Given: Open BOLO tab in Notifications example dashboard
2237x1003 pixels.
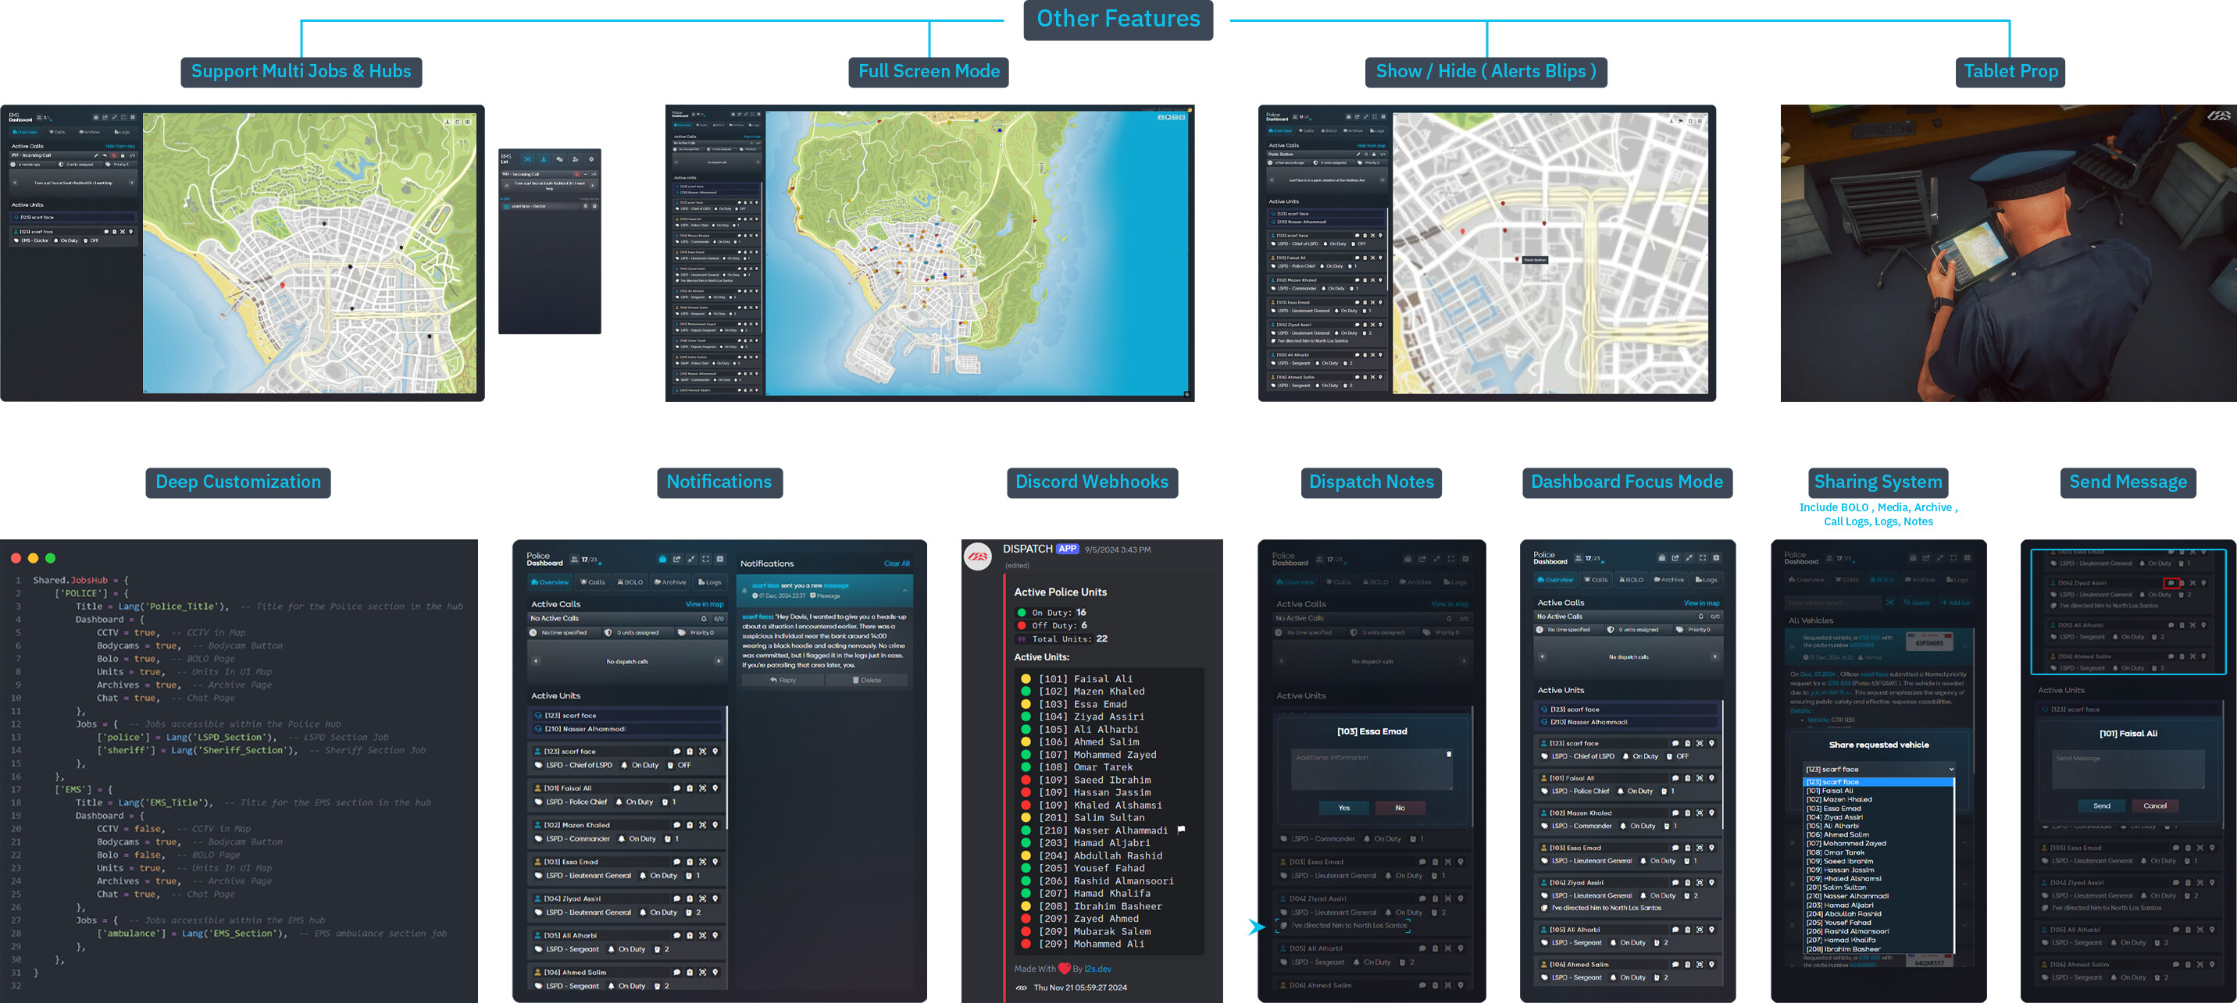Looking at the screenshot, I should click(630, 582).
